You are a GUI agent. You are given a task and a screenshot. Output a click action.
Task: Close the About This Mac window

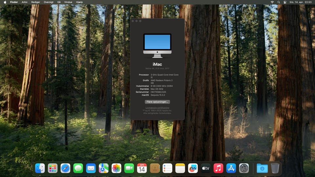133,21
